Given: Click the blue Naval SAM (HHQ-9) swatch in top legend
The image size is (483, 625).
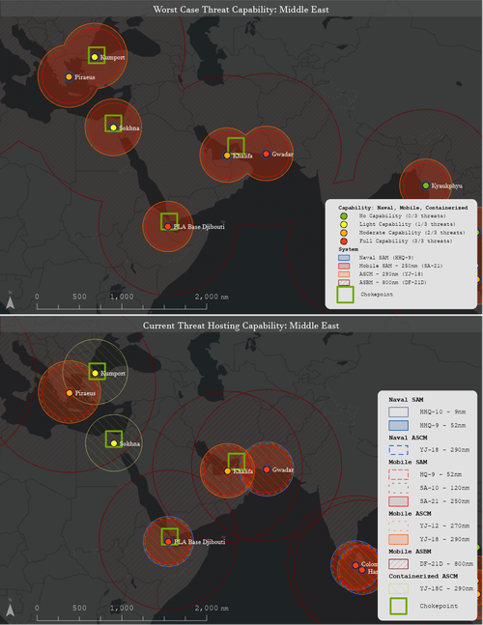Looking at the screenshot, I should pyautogui.click(x=344, y=258).
